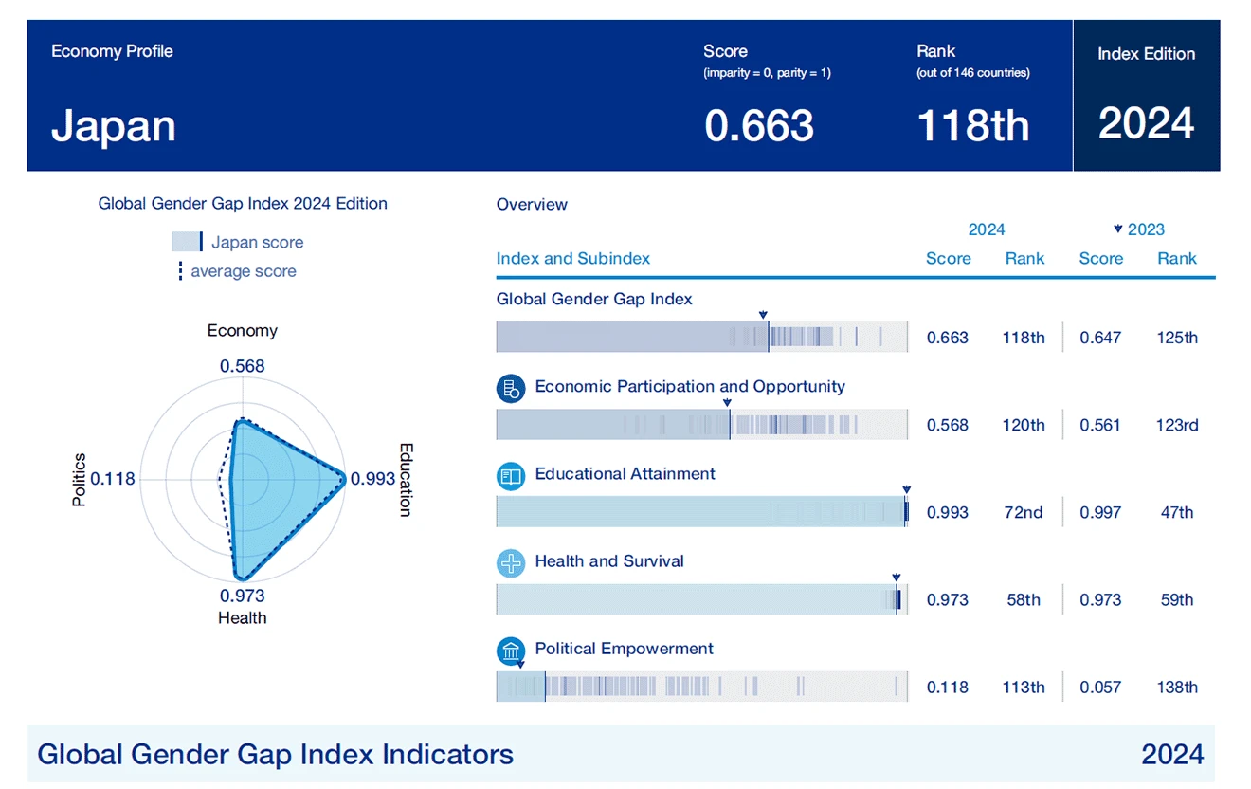Open the Health and Survival subindex label
This screenshot has width=1251, height=789.
608,561
